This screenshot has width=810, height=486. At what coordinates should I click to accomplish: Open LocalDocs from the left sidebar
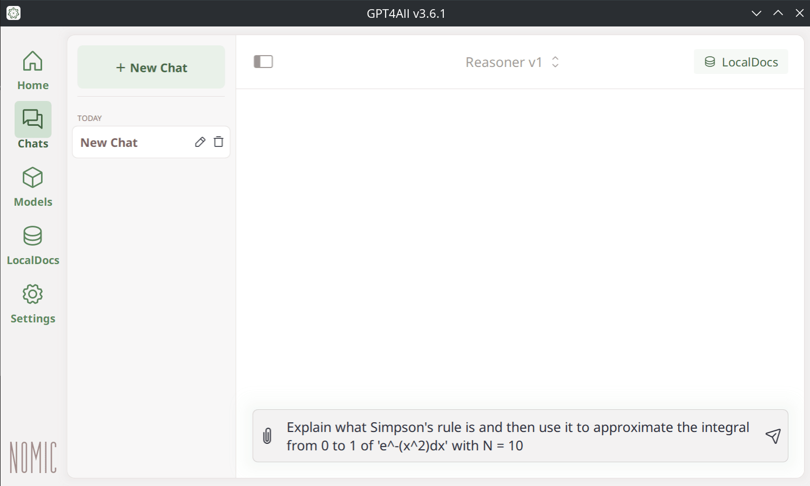33,245
